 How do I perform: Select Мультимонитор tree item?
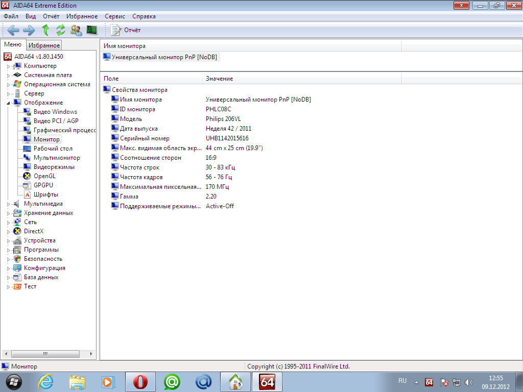coord(57,158)
